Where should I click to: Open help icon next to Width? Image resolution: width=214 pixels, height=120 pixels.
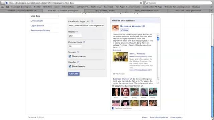pyautogui.click(x=77, y=32)
